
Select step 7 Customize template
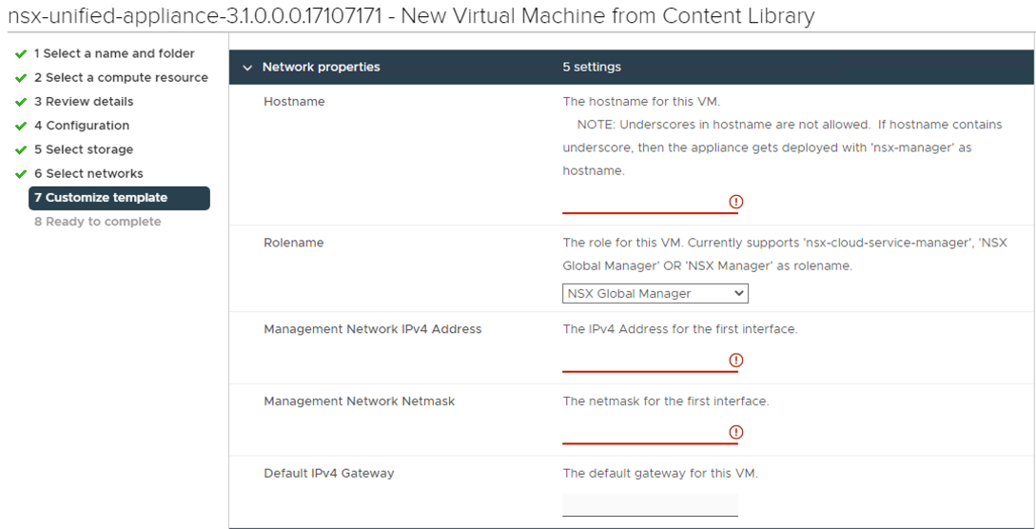point(119,198)
